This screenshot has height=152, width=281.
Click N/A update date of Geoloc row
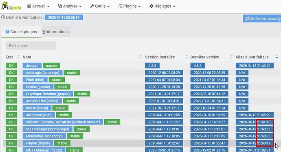(x=242, y=87)
